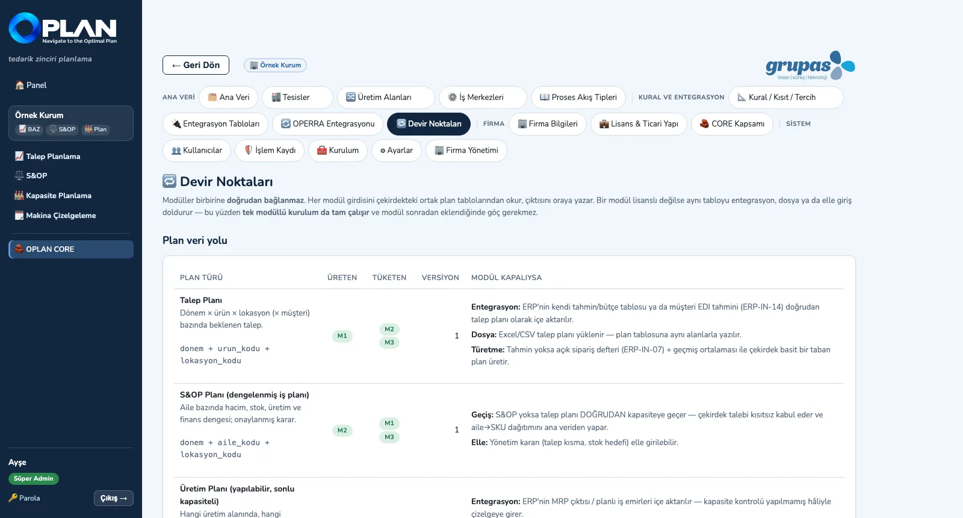
Task: Click the Proses Akış Tipleri book icon
Action: pyautogui.click(x=545, y=97)
